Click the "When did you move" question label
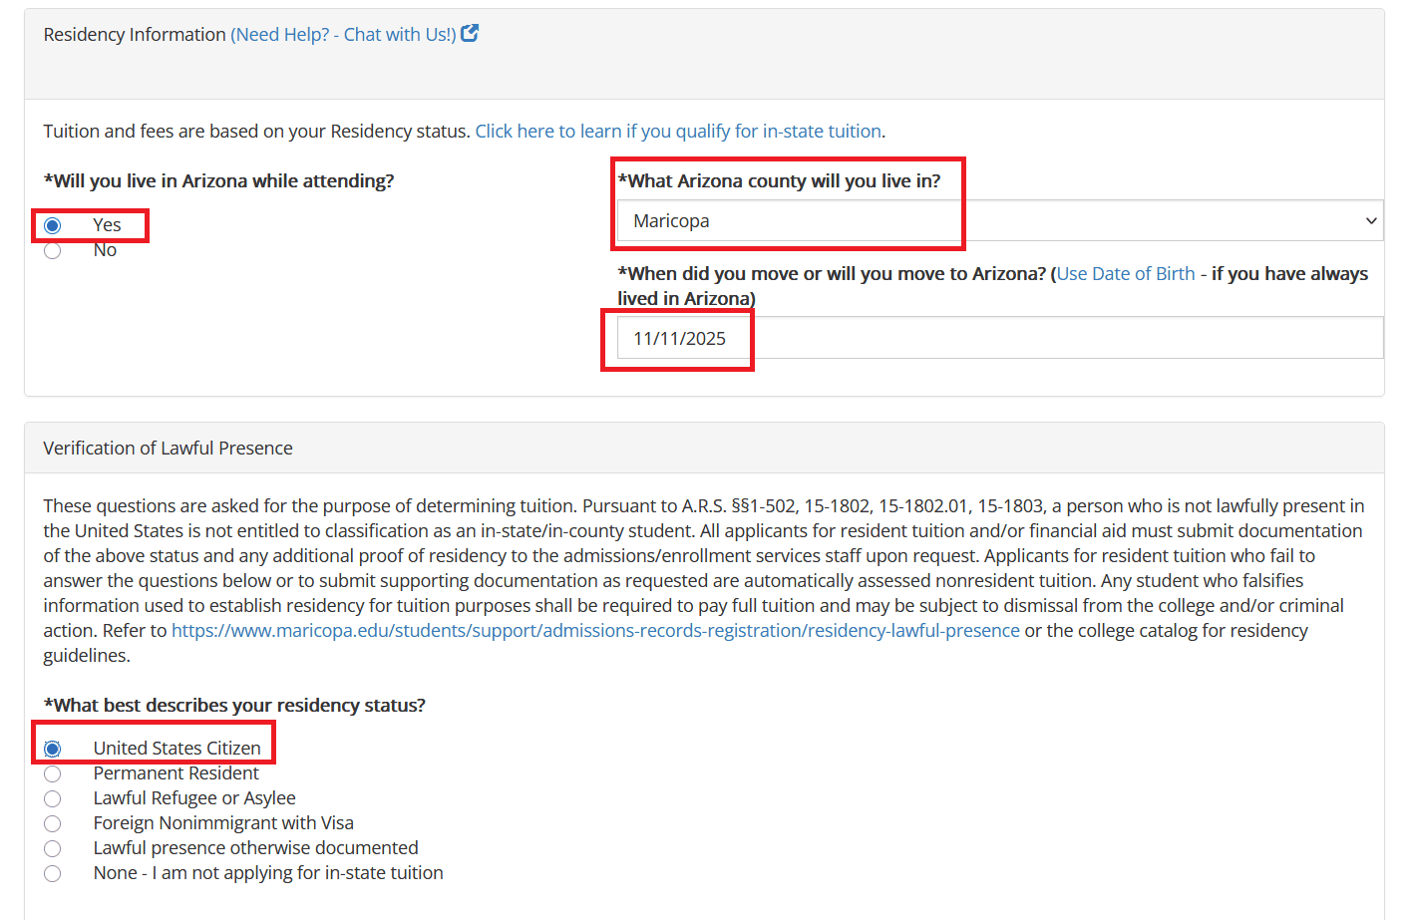This screenshot has width=1411, height=920. tap(832, 274)
